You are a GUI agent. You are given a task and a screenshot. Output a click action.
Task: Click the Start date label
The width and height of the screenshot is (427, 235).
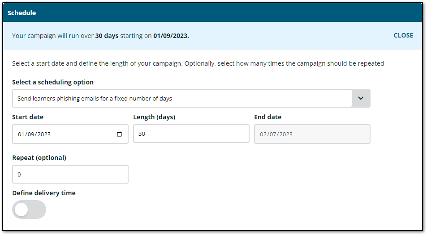[28, 117]
